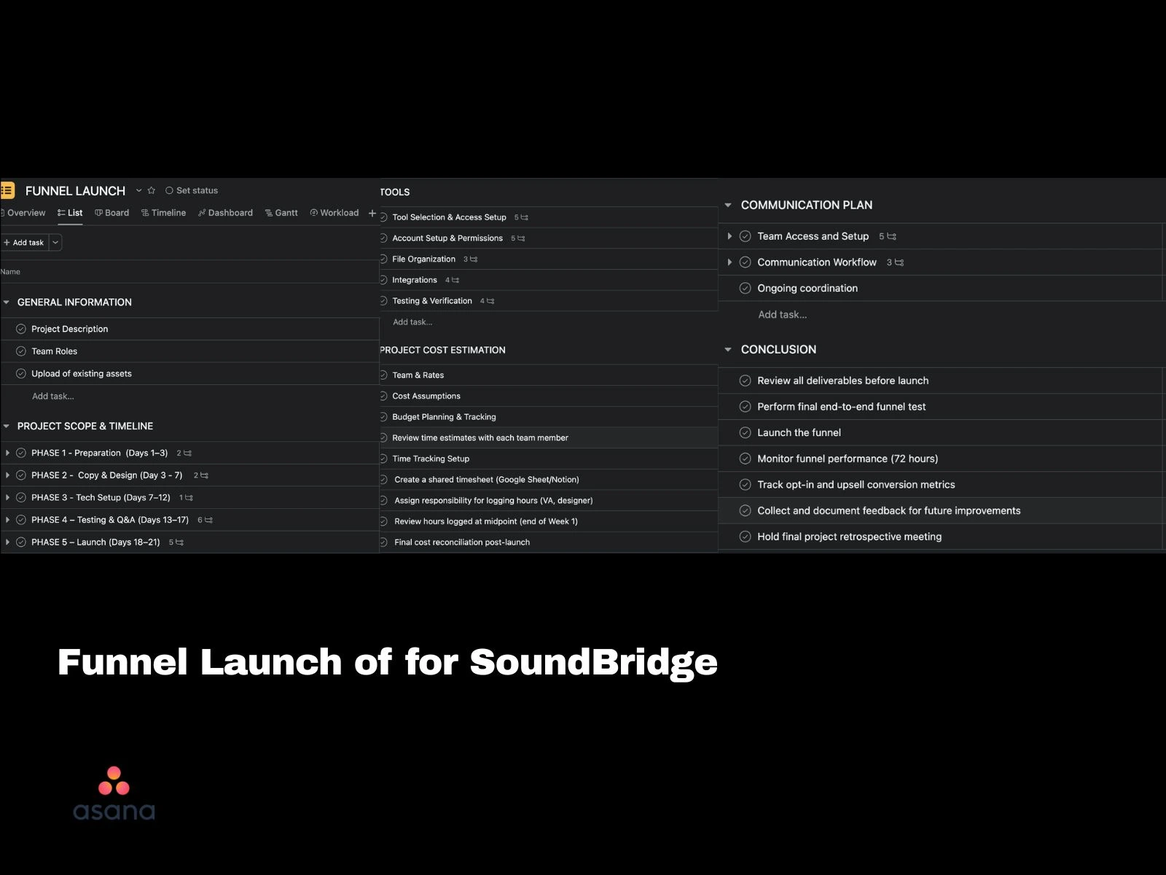Mark PHASE 3 - Tech Setup complete
This screenshot has width=1166, height=875.
[21, 497]
